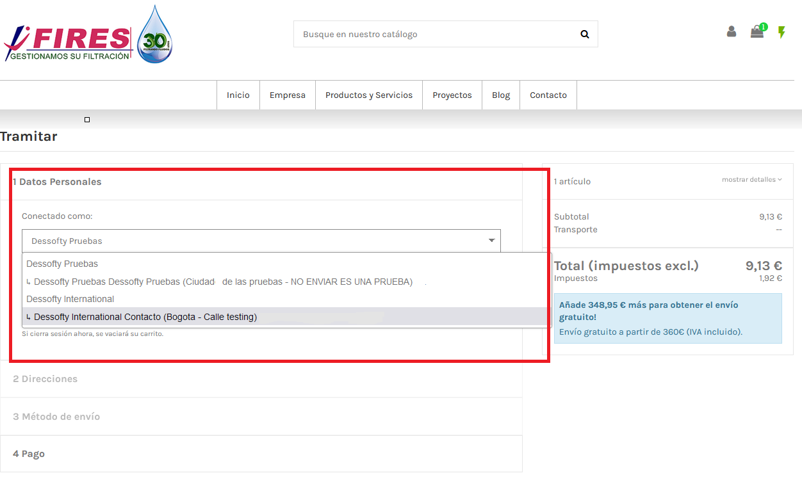Click the Total (impuestos excl.) label
The width and height of the screenshot is (802, 480).
click(626, 266)
